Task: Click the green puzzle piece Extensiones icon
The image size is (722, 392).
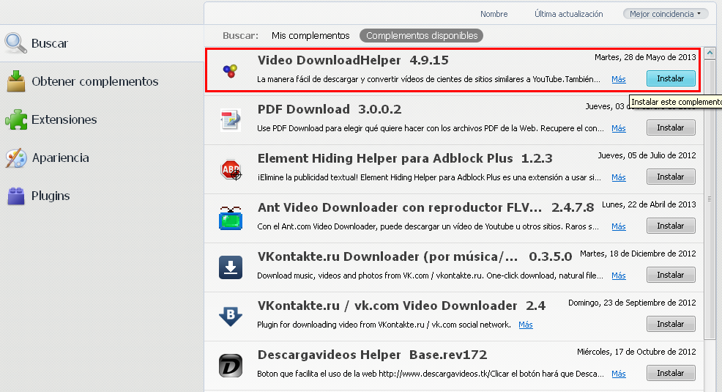Action: coord(16,119)
